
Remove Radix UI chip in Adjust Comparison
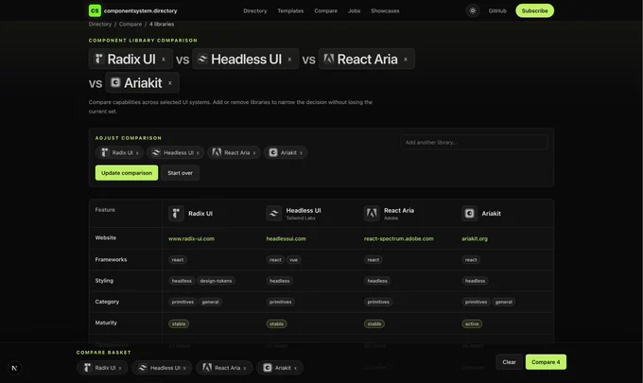click(x=137, y=153)
